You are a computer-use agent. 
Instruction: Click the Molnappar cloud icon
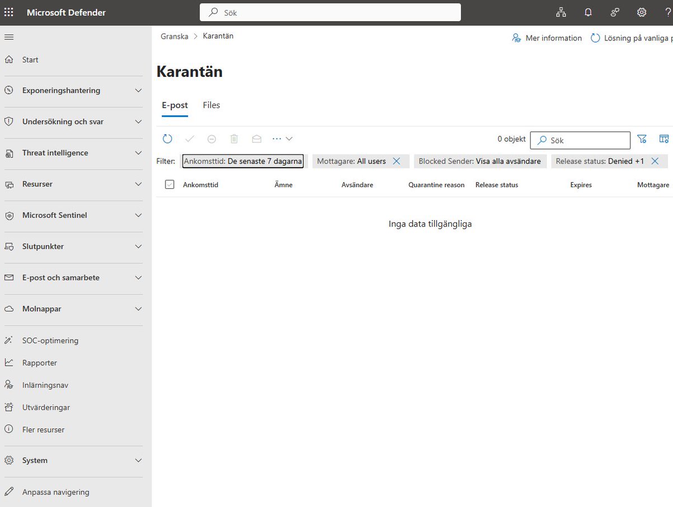pyautogui.click(x=9, y=309)
